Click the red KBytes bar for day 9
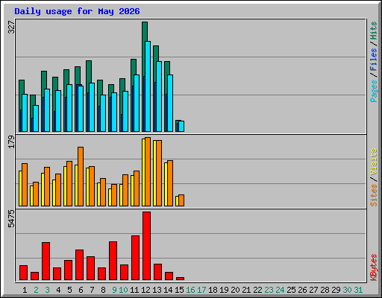Screen dimensions: 382x298 pos(113,261)
